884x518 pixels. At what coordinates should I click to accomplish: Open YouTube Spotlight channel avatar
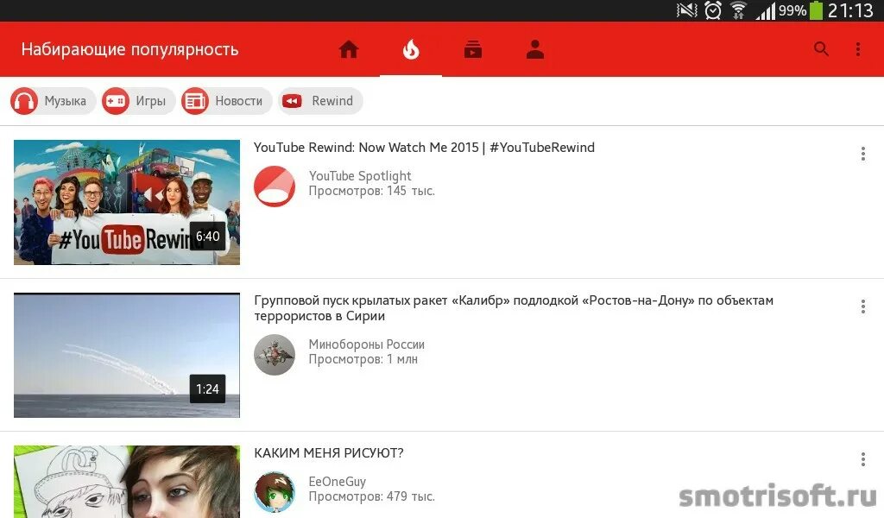(275, 186)
